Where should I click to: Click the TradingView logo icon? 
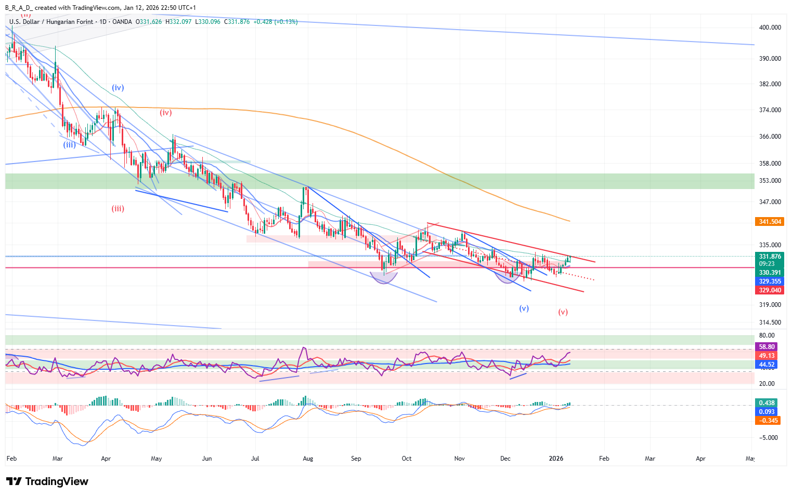(14, 481)
